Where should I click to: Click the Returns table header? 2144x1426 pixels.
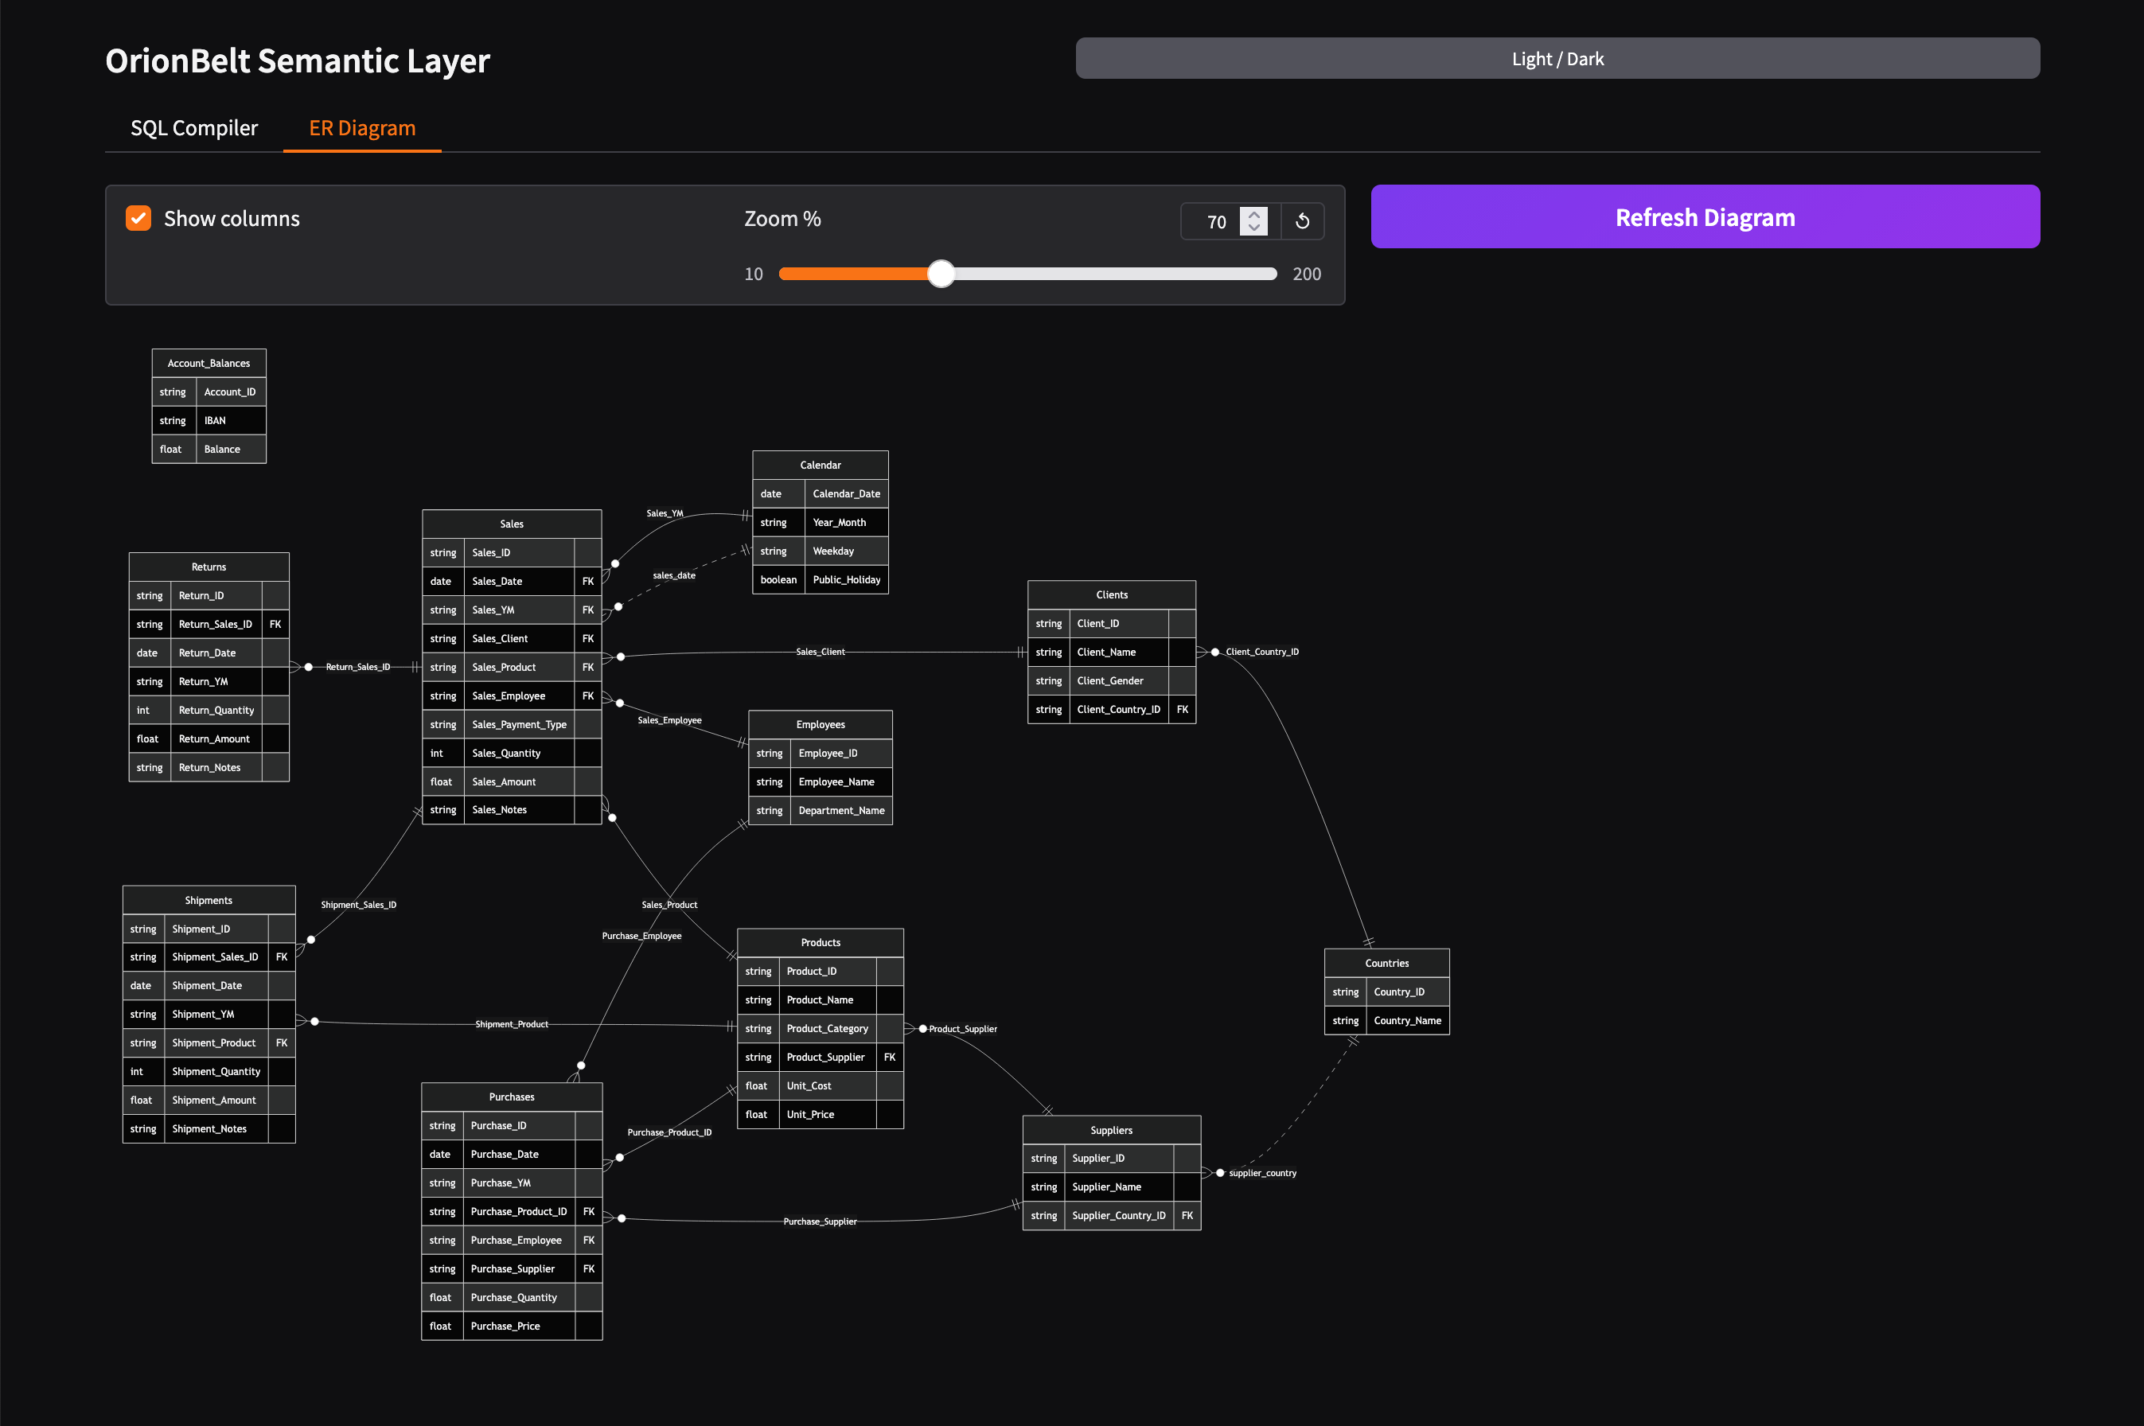coord(209,566)
